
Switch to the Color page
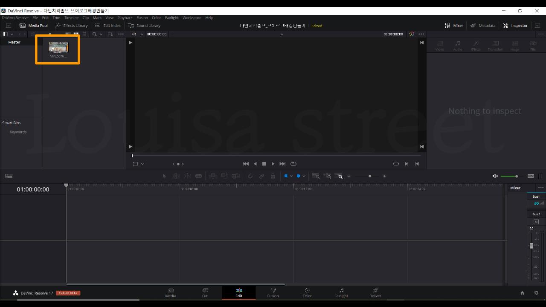[307, 293]
